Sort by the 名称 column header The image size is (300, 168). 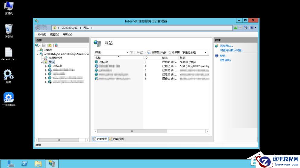pos(118,58)
